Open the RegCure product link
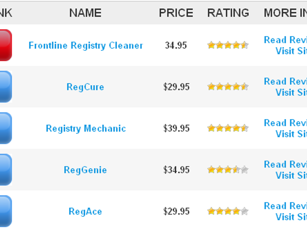The image size is (307, 231). (x=85, y=87)
